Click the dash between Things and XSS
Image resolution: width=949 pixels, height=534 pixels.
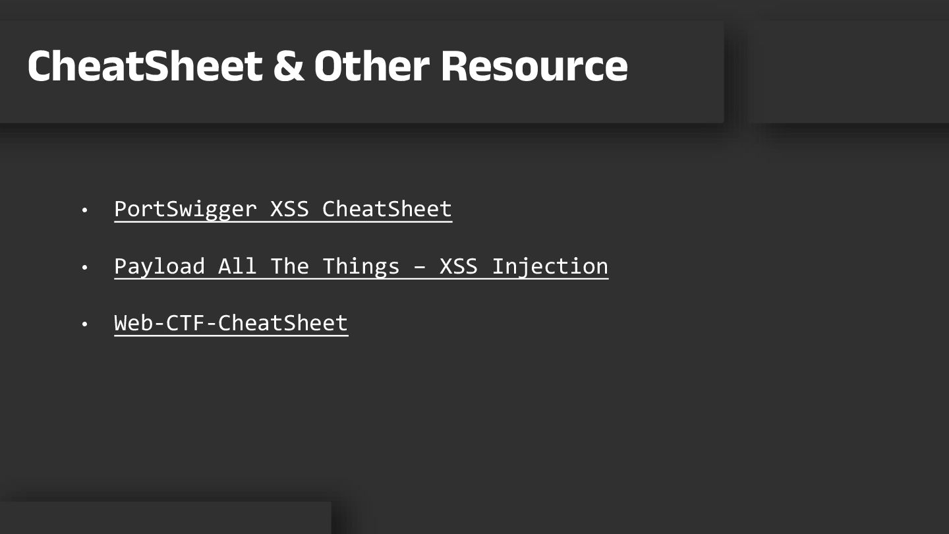(420, 267)
